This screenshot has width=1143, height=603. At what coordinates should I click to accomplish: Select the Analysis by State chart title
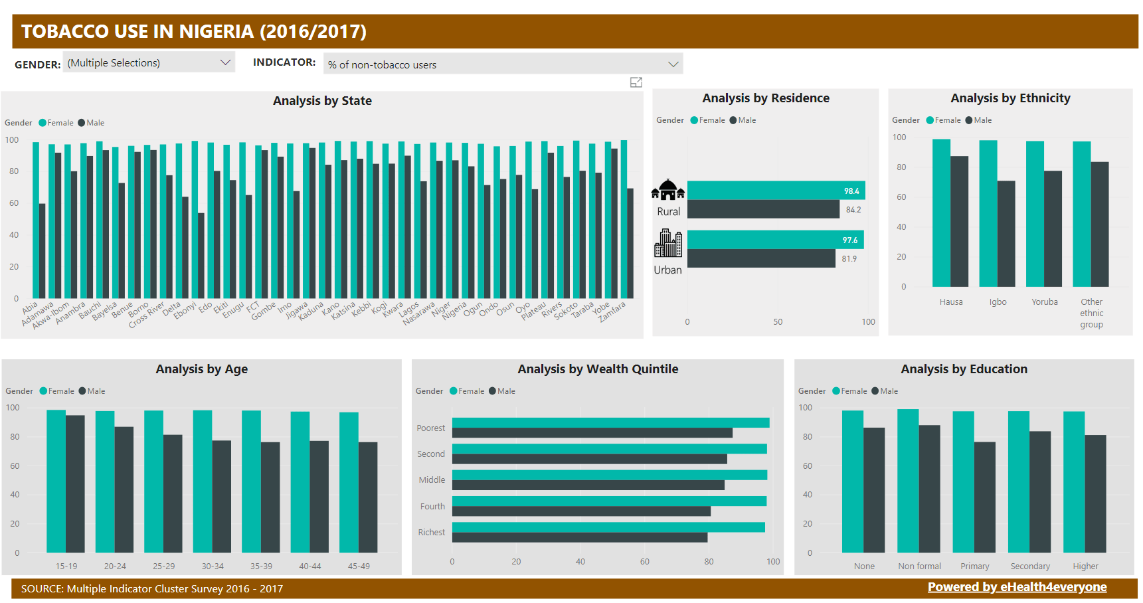(322, 101)
